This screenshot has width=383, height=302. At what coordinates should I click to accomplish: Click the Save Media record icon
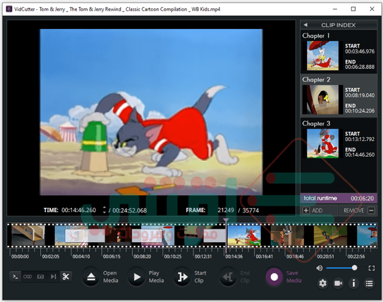tap(274, 277)
